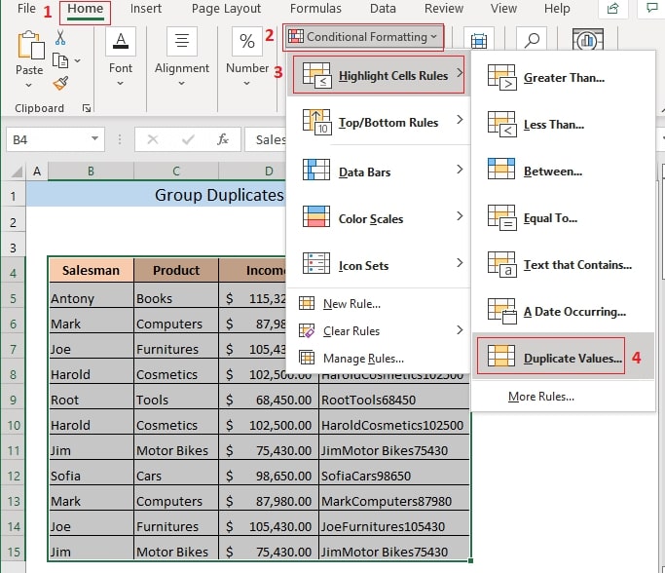Open the File menu
The image size is (665, 573).
pyautogui.click(x=26, y=9)
